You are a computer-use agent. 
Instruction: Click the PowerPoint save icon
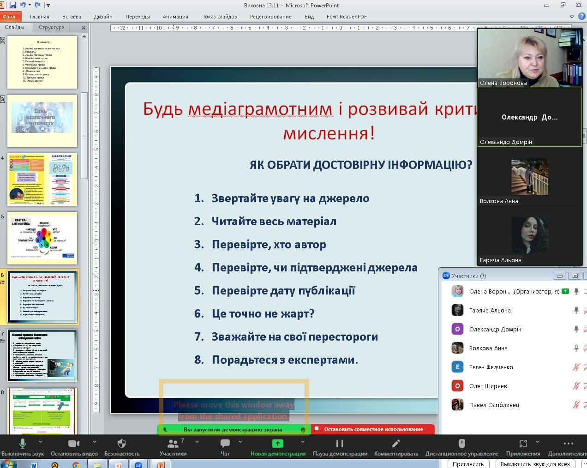(13, 5)
